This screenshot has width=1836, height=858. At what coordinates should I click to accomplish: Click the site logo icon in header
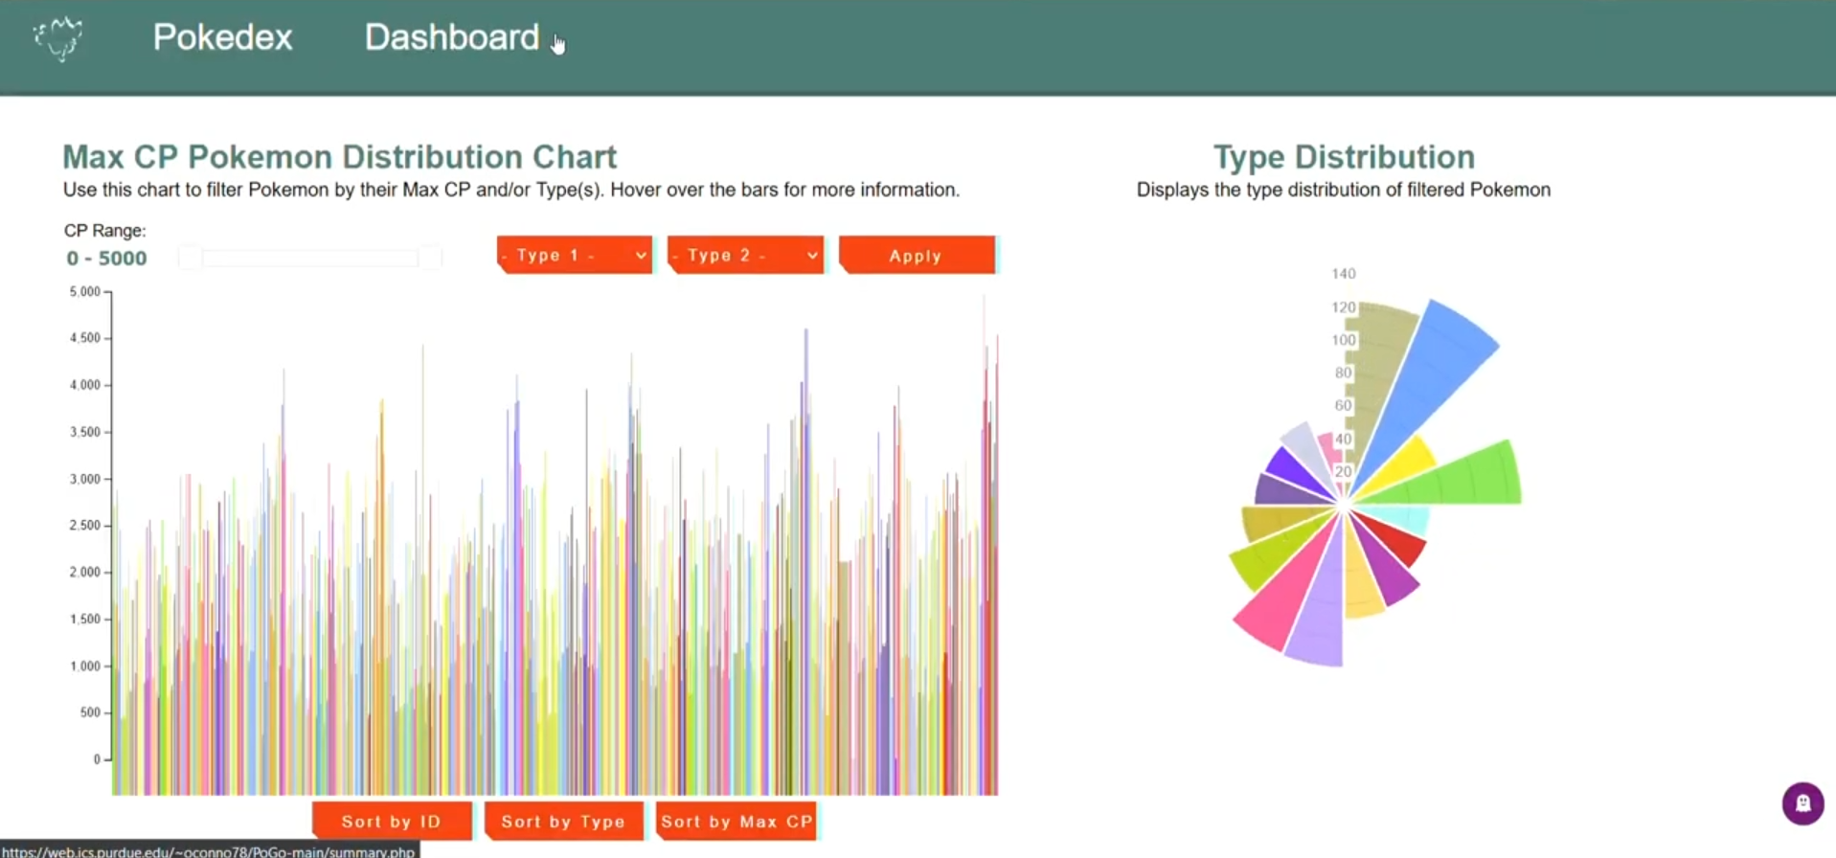click(x=58, y=38)
